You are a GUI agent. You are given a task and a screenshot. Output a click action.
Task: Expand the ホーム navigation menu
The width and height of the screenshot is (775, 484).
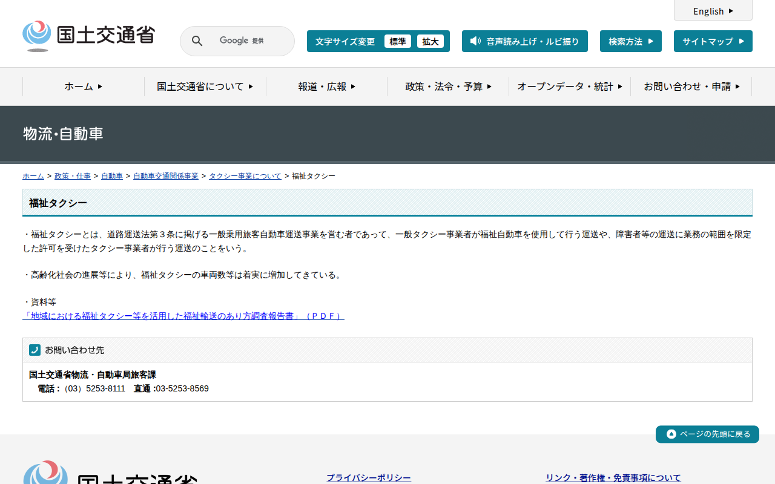point(84,87)
